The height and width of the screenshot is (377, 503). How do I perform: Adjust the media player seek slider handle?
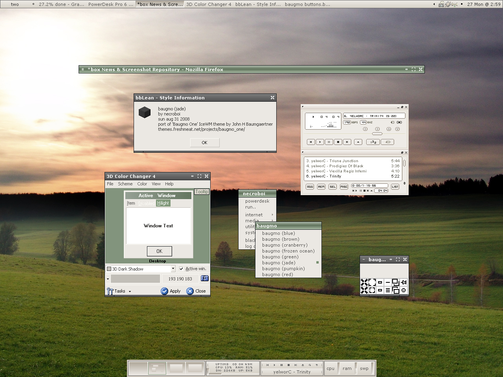tap(377, 134)
